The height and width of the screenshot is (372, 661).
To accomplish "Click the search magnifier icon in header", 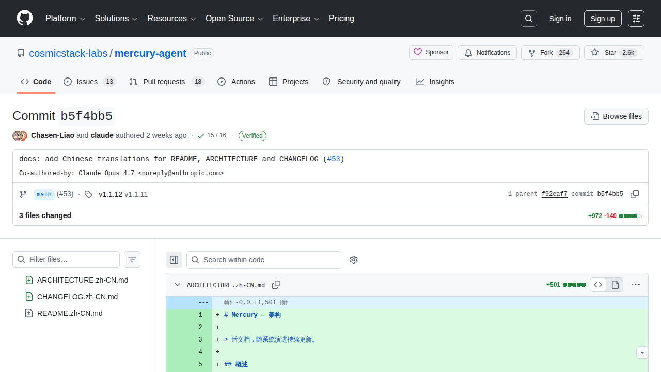I will point(529,19).
